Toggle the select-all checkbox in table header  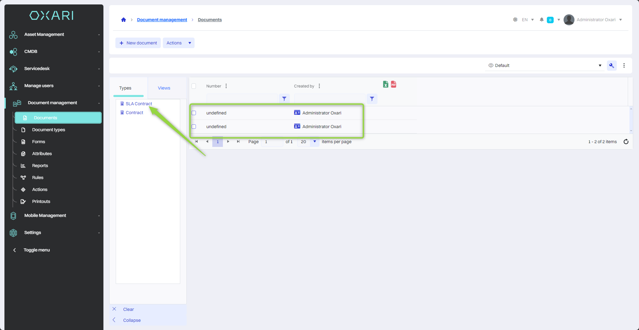(x=194, y=86)
